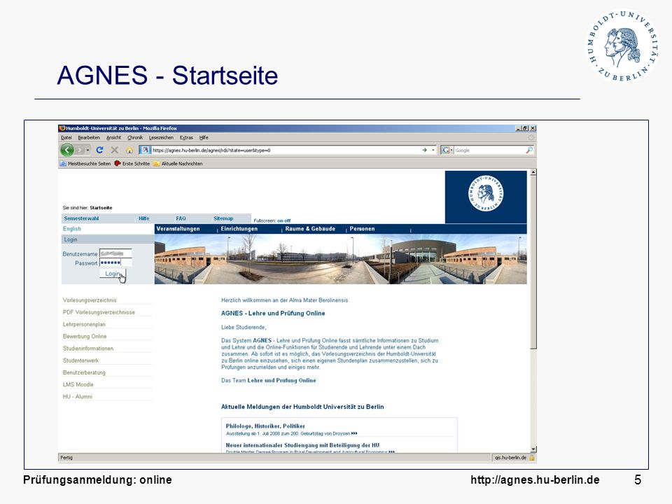The image size is (672, 504).
Task: Reload the page with the refresh icon
Action: (99, 150)
